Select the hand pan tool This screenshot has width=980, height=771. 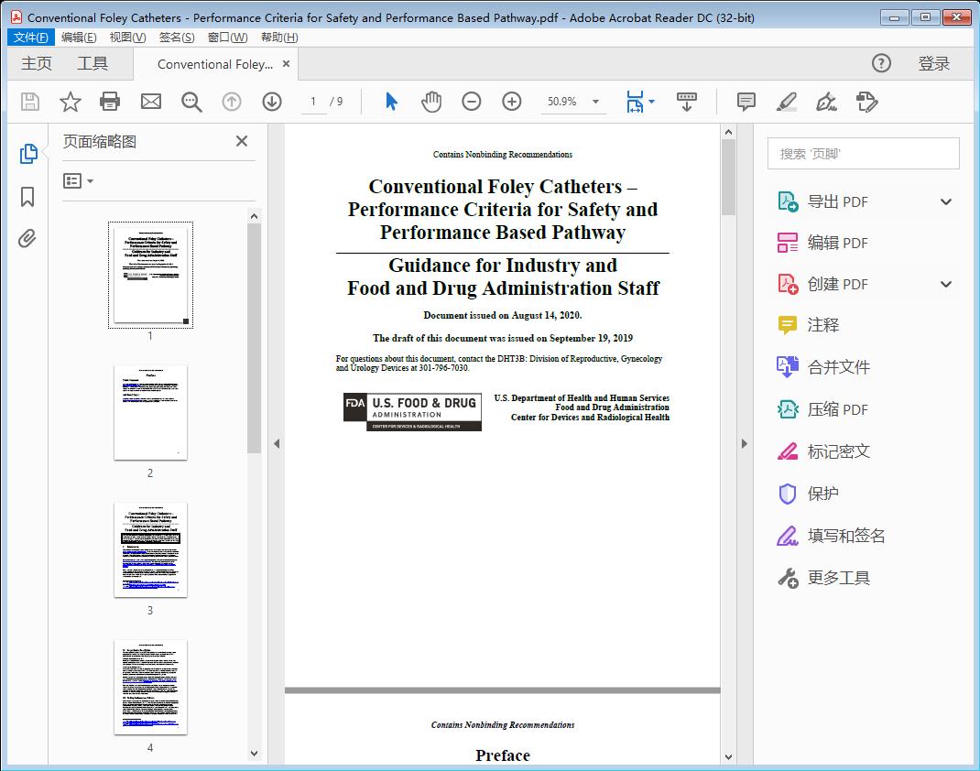click(431, 102)
